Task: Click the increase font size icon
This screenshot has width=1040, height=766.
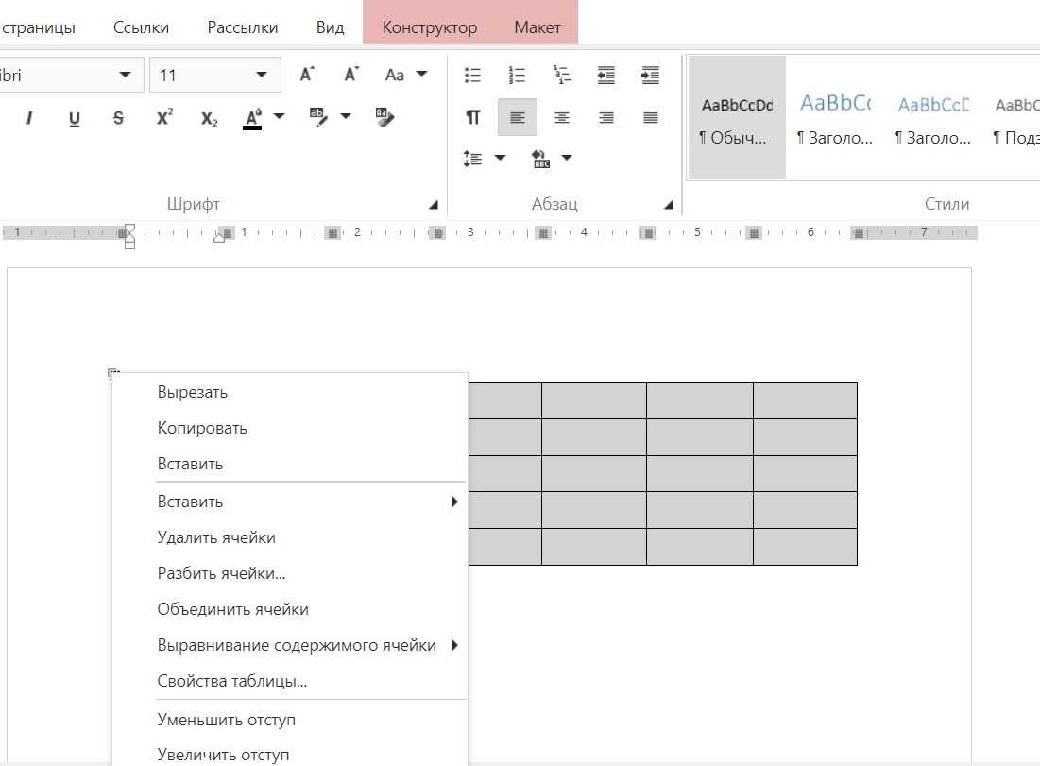Action: pos(307,75)
